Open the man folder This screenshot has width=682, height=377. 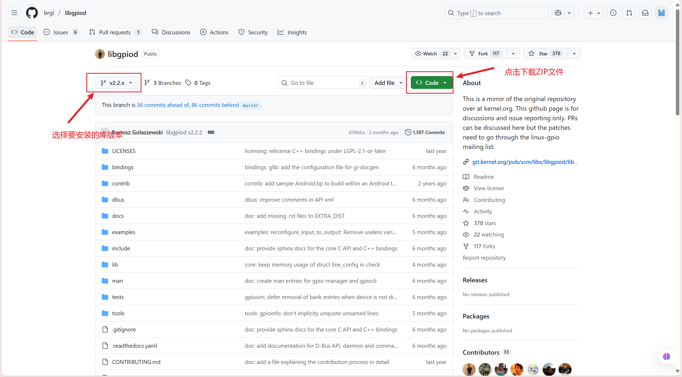[117, 281]
